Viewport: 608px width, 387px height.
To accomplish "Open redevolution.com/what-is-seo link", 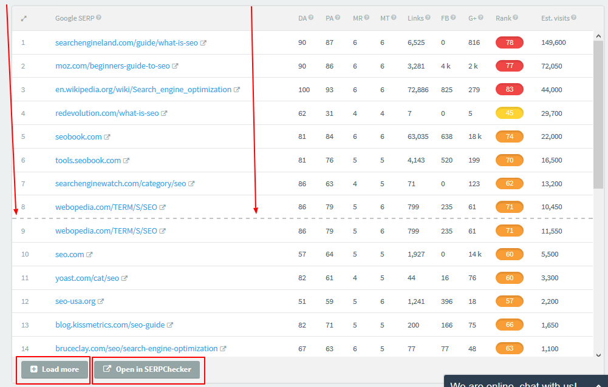I will (x=107, y=113).
